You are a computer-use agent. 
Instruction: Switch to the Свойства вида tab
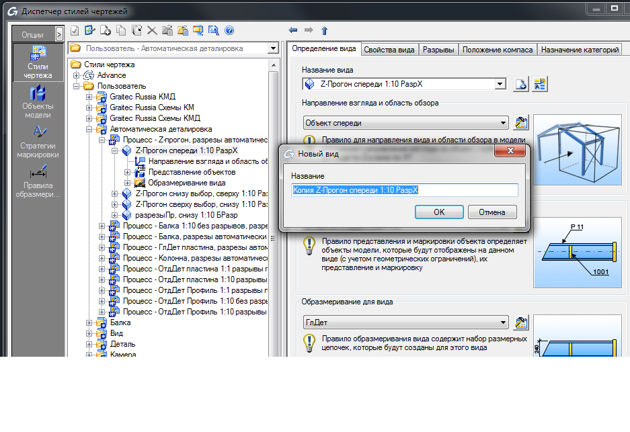(389, 50)
